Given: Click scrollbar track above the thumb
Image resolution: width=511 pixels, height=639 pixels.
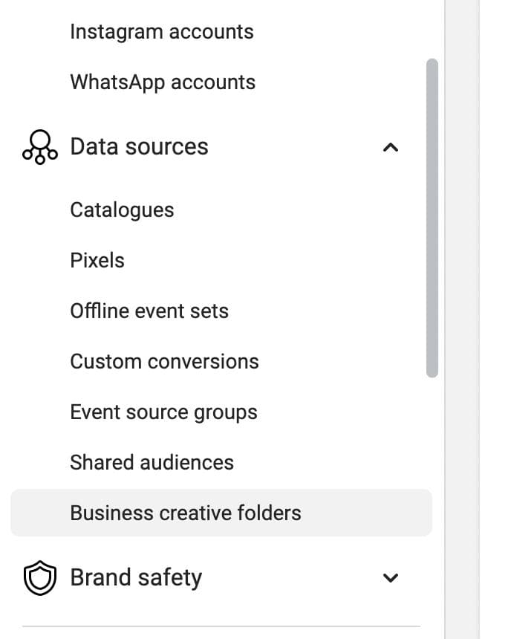Looking at the screenshot, I should [x=432, y=30].
